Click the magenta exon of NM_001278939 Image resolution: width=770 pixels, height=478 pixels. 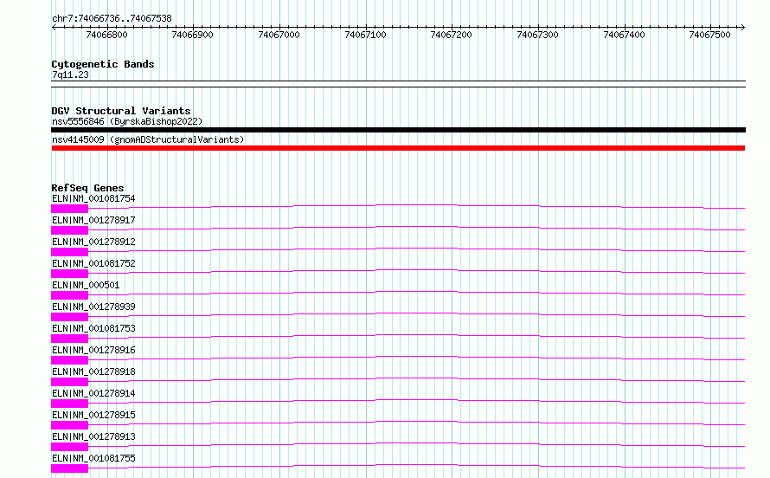70,317
